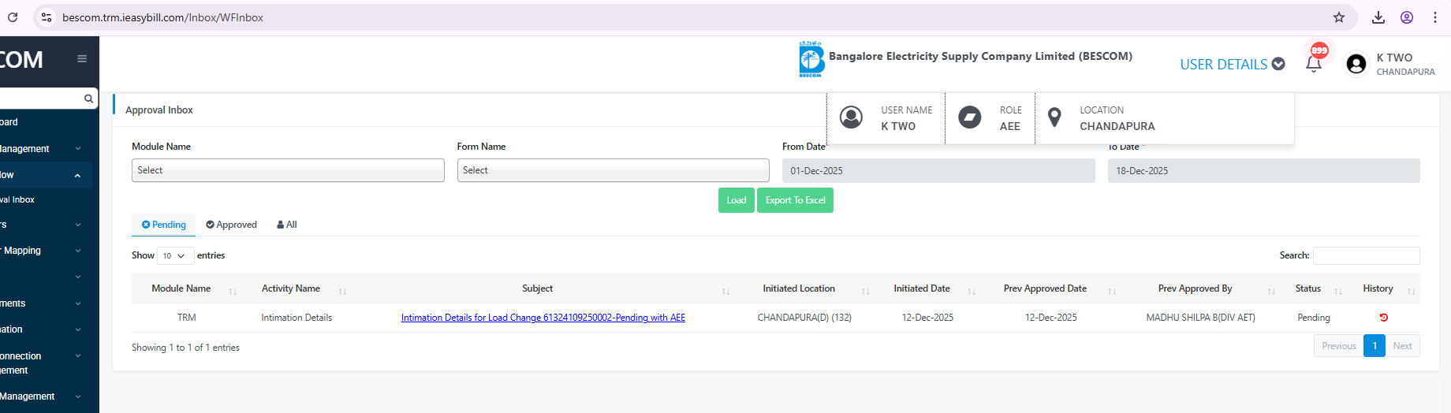Click the K TWO user avatar icon
This screenshot has width=1451, height=413.
(x=1356, y=64)
